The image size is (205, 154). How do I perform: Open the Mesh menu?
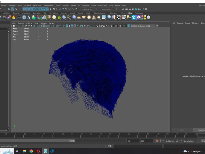[20, 5]
